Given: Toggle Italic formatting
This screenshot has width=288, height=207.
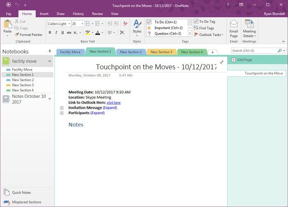Looking at the screenshot, I should [56, 32].
